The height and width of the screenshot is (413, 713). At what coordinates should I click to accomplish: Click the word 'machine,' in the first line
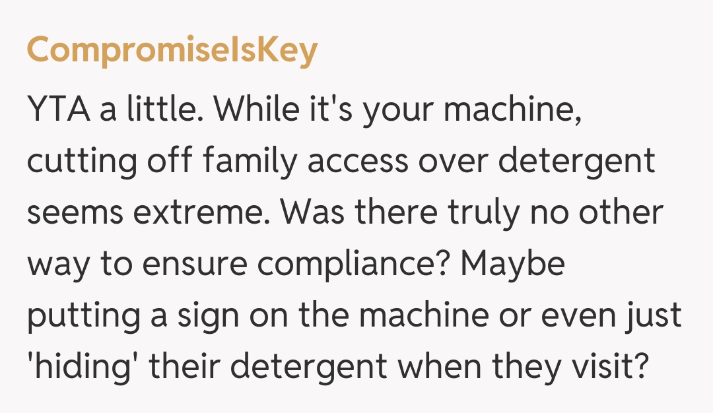click(512, 110)
